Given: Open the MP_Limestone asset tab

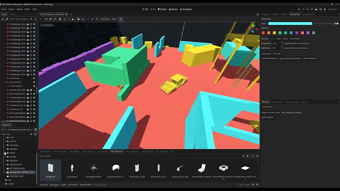Looking at the screenshot, I should tap(132, 151).
